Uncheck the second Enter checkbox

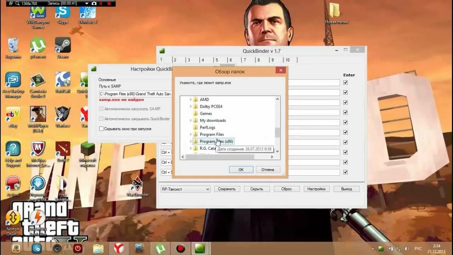tap(345, 92)
